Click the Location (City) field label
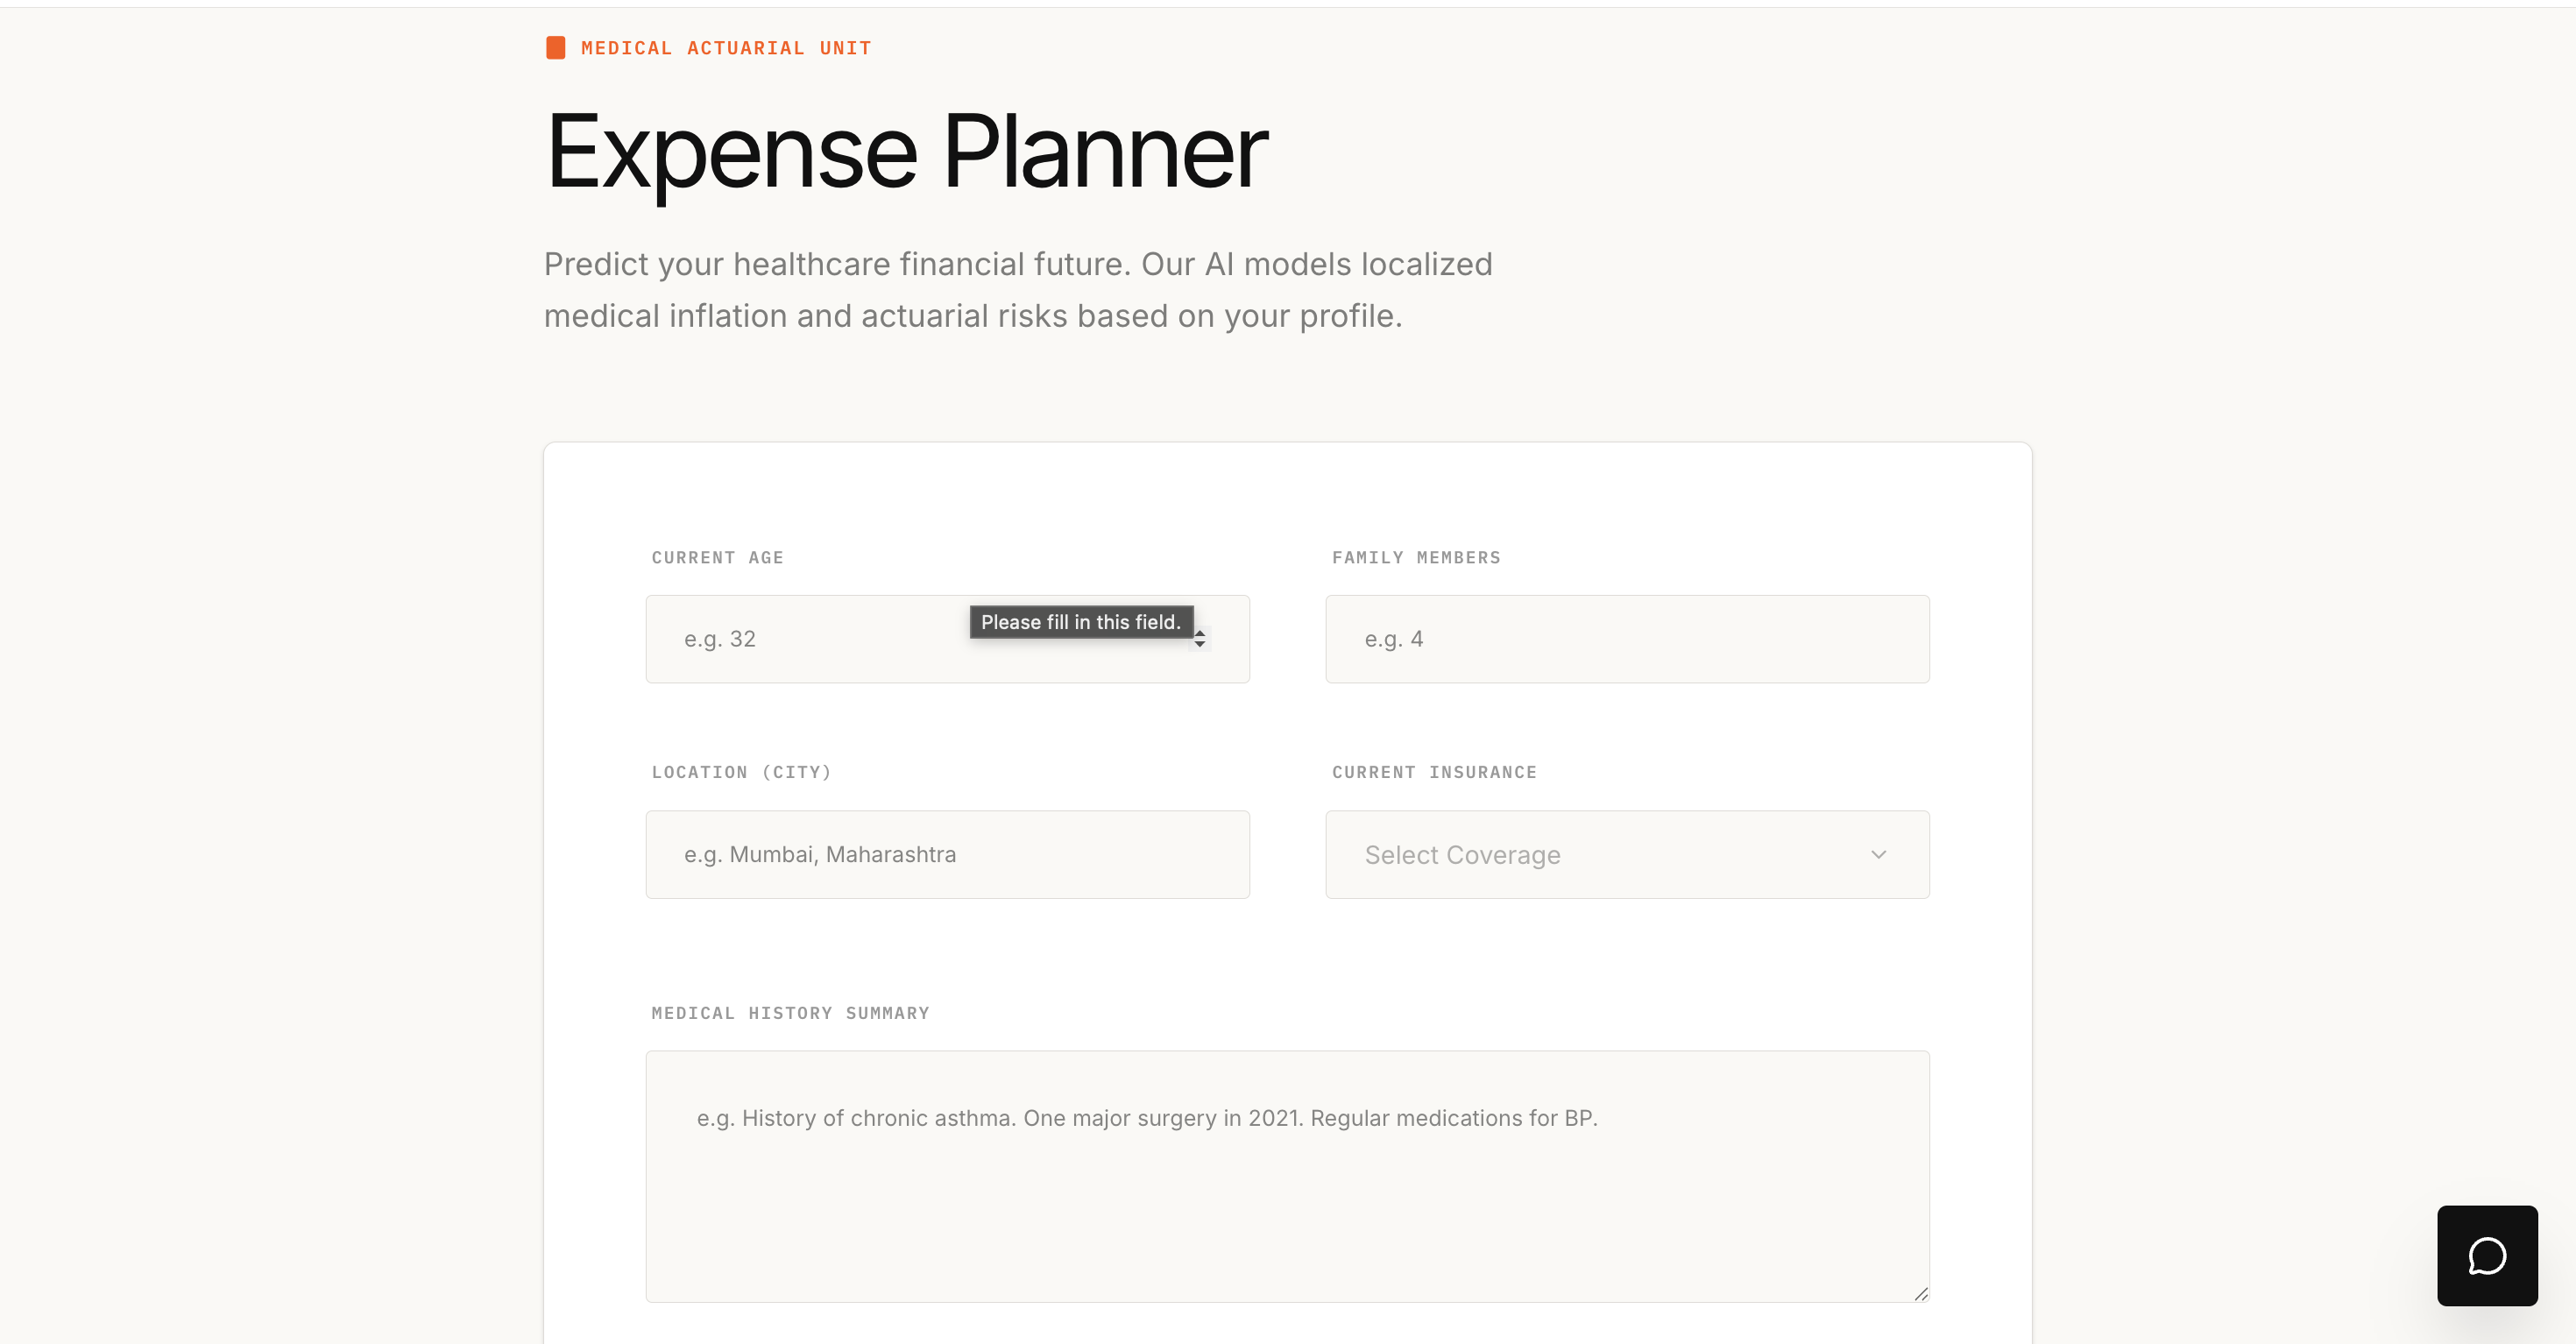This screenshot has height=1344, width=2576. 741,772
